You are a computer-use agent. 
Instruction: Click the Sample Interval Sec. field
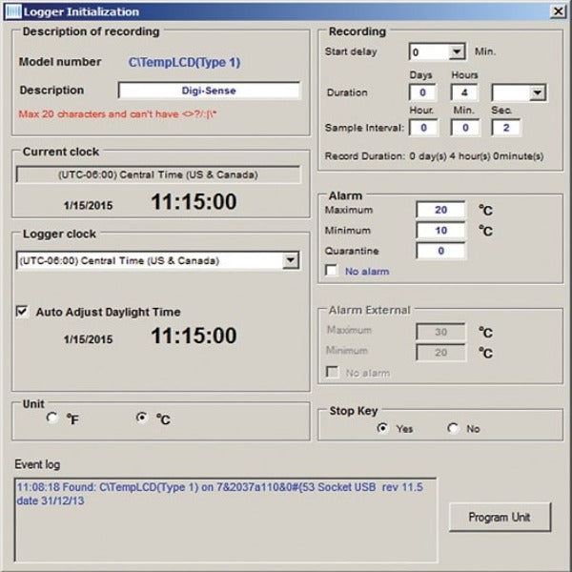click(x=505, y=128)
